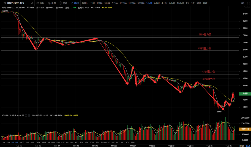251x147 pixels.
Task: Toggle 对数 logarithmic price scale
Action: (241, 146)
